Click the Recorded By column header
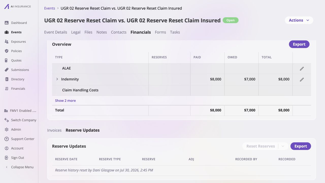Screen dimensions: 325x183 click(246, 159)
